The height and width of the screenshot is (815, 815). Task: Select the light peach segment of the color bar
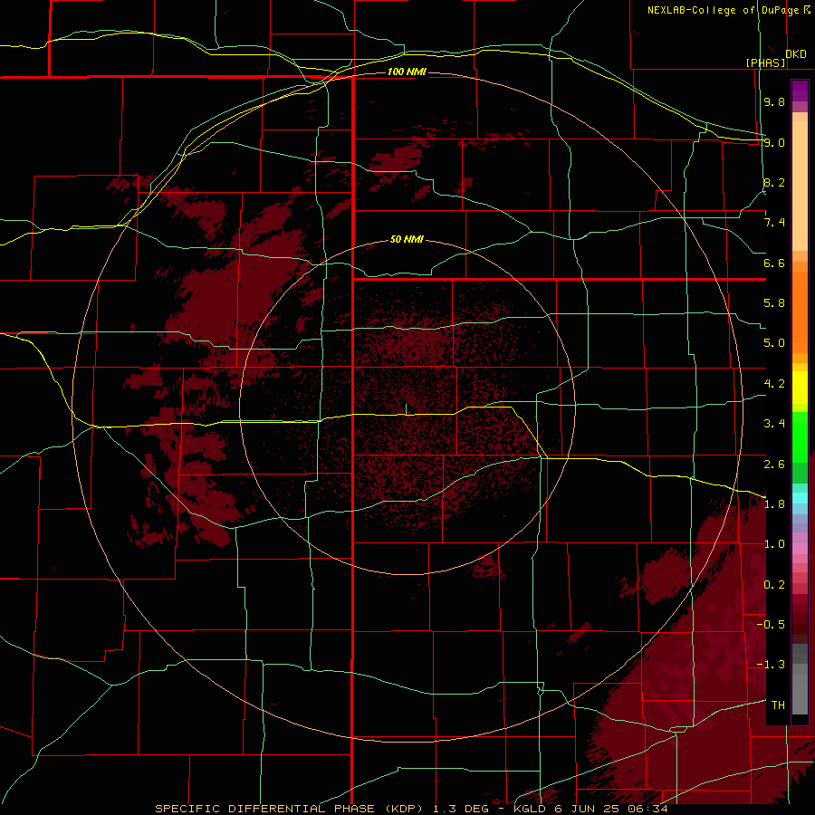pyautogui.click(x=800, y=186)
